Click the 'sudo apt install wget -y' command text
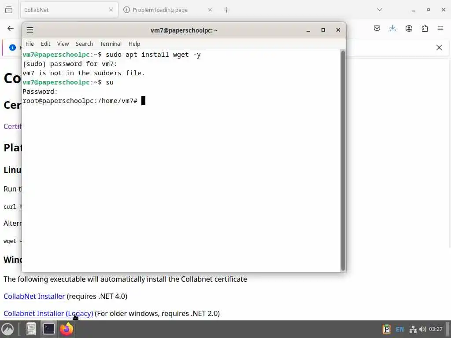 pyautogui.click(x=153, y=55)
